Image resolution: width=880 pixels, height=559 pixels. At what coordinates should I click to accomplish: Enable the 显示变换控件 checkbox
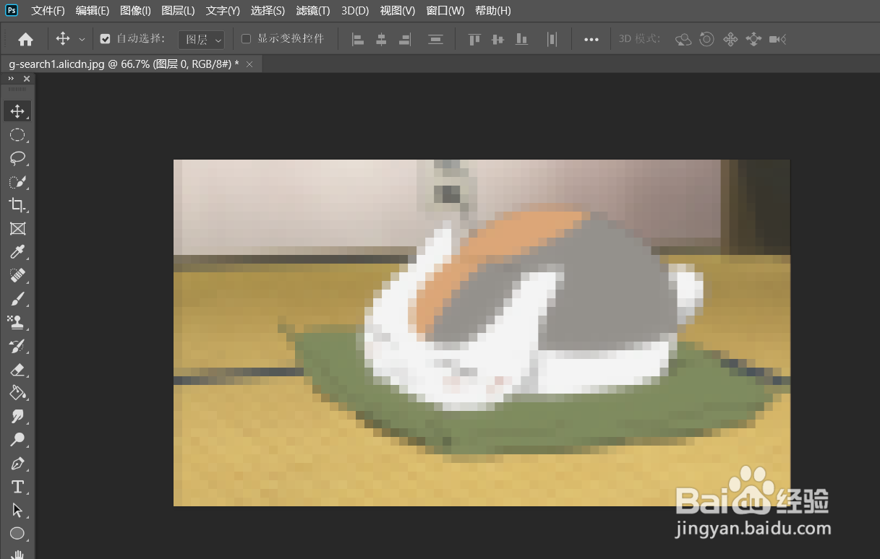pyautogui.click(x=246, y=39)
